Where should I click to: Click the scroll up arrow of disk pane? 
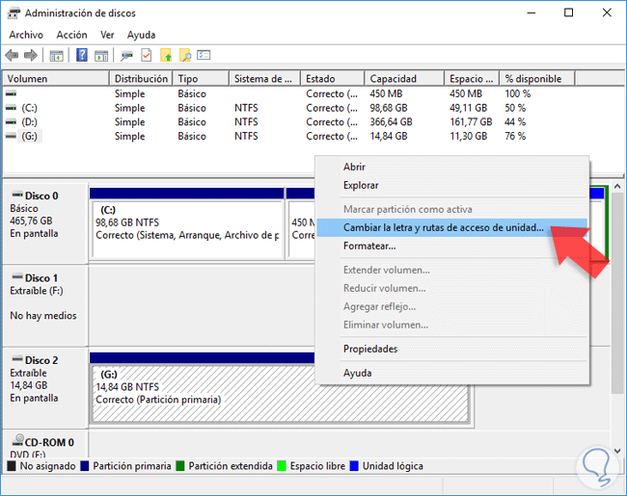pos(617,187)
